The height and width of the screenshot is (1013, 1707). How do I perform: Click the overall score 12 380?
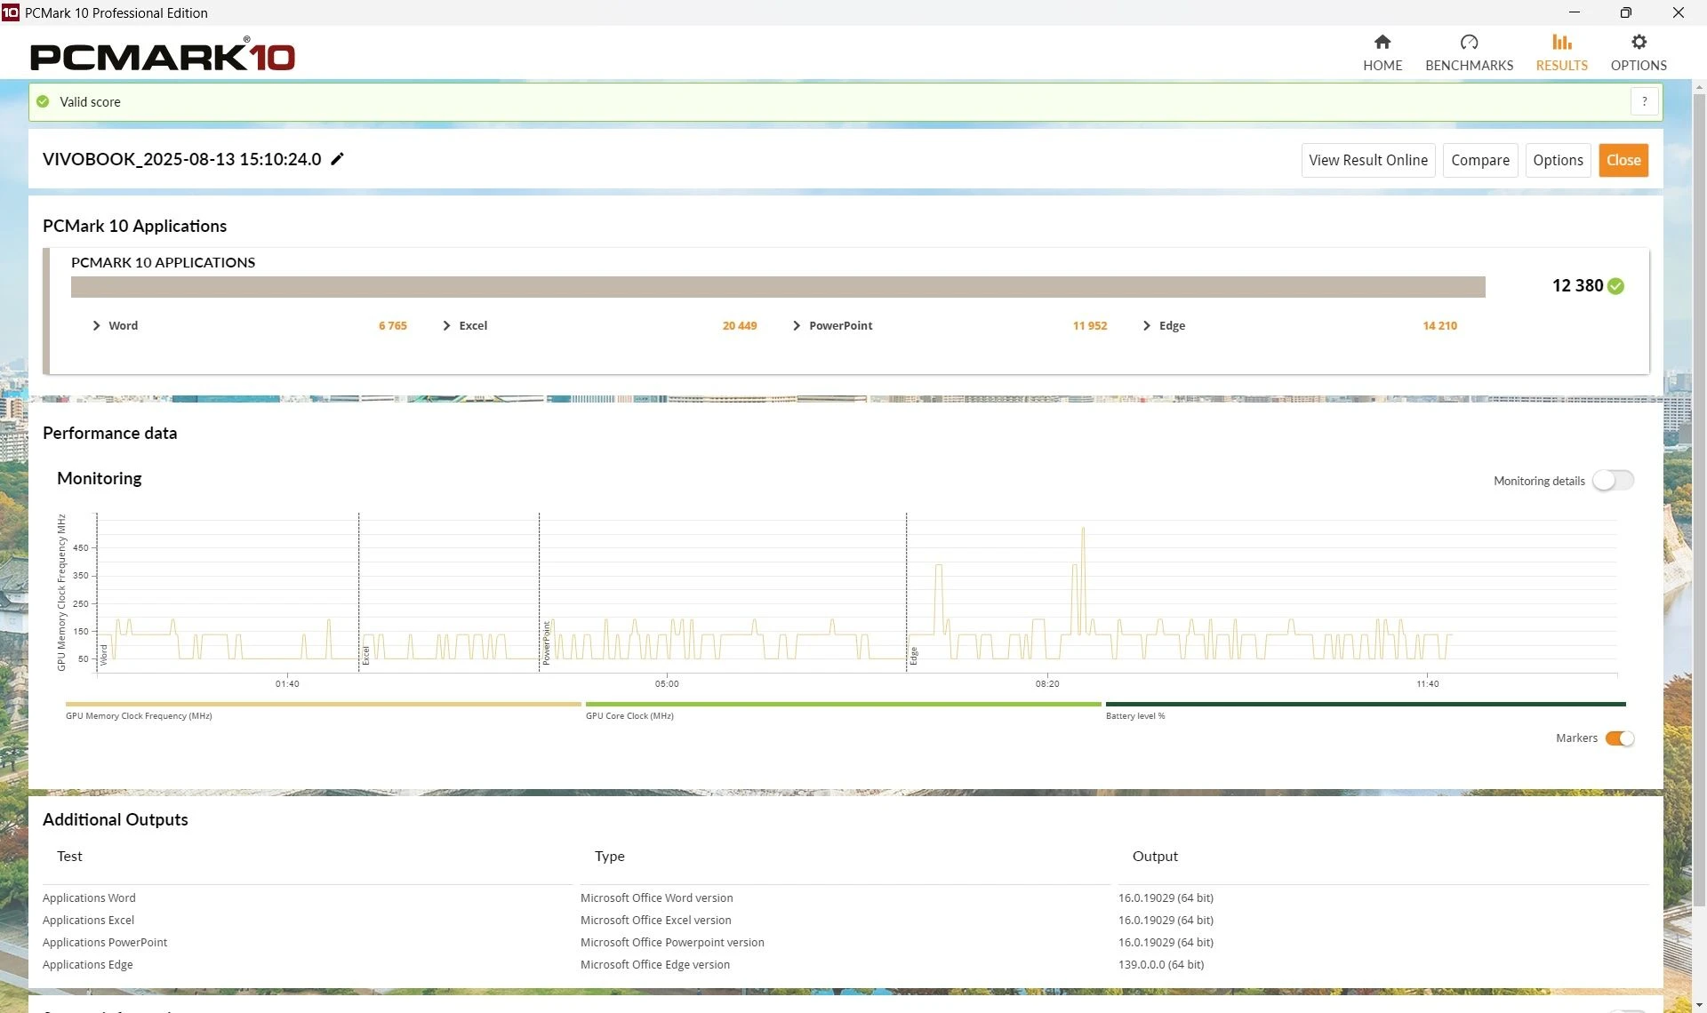click(1577, 285)
